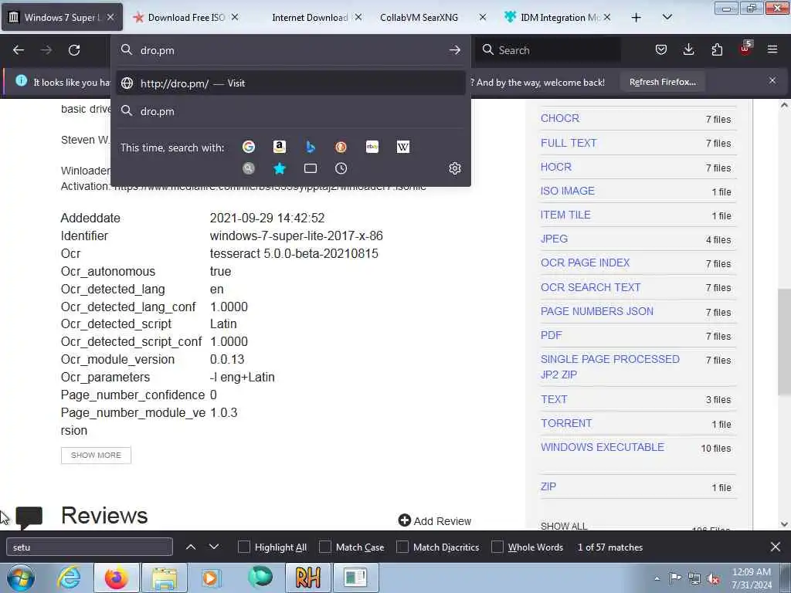
Task: Click the page vertical scrollbar thumb
Action: click(x=784, y=342)
